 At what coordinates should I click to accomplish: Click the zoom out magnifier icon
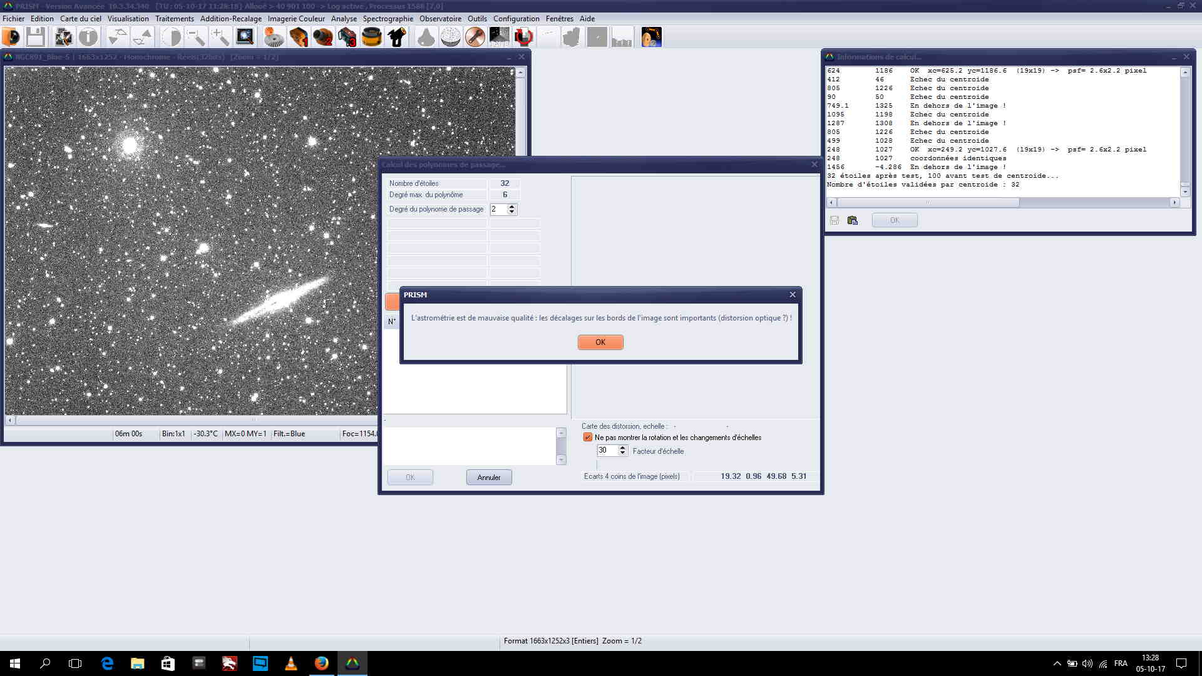[x=196, y=38]
